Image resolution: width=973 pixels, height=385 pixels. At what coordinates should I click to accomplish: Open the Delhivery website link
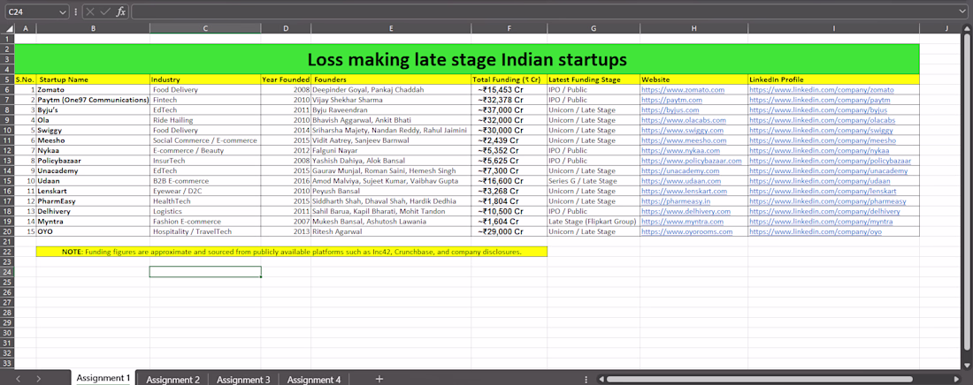686,211
